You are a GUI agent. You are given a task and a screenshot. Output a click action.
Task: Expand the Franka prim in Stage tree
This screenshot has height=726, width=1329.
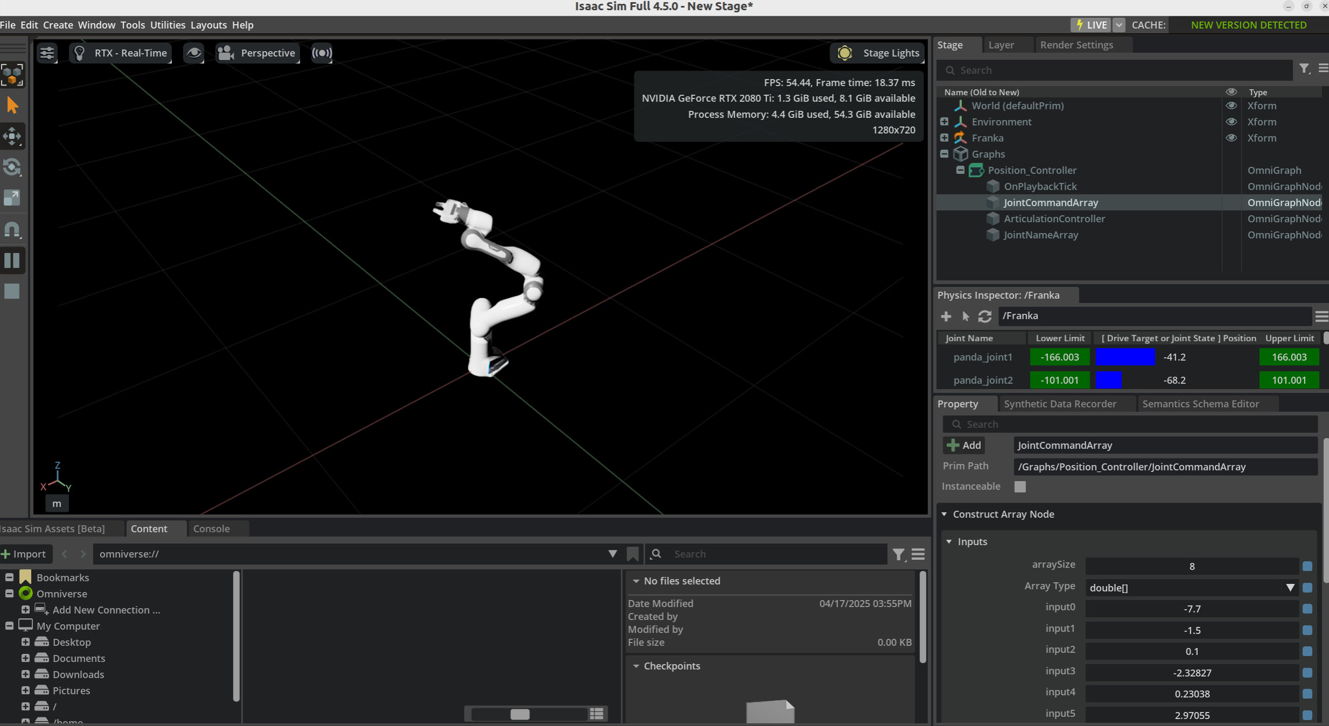[944, 138]
